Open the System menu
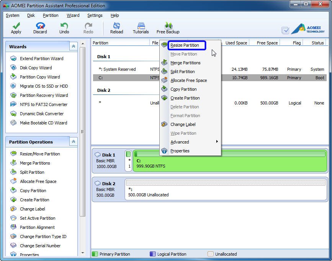 coord(13,15)
